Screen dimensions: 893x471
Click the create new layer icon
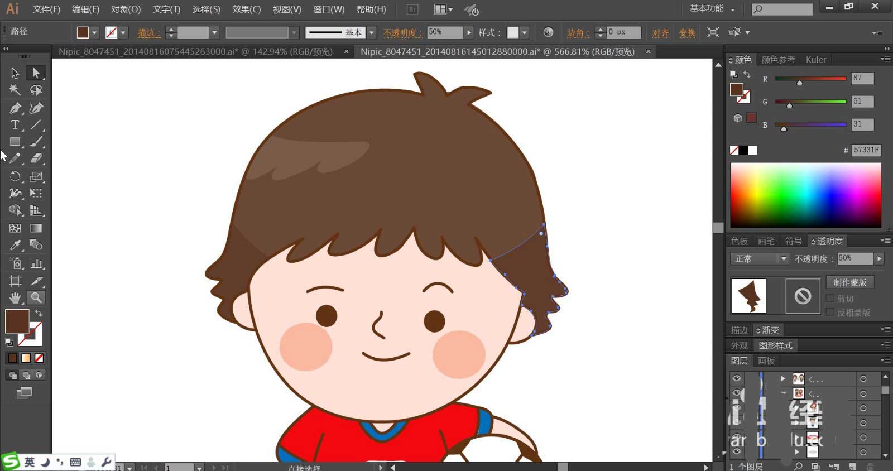pos(852,466)
